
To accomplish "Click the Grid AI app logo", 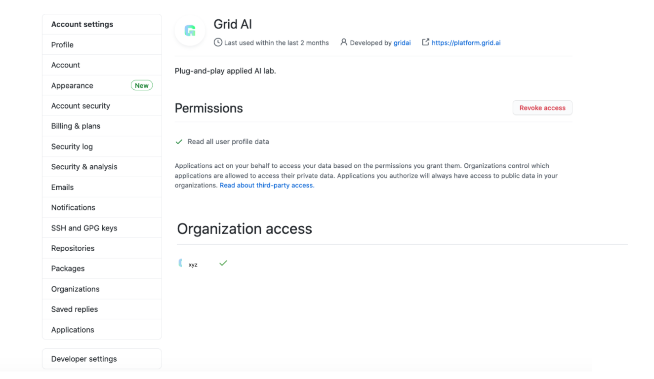I will (190, 31).
